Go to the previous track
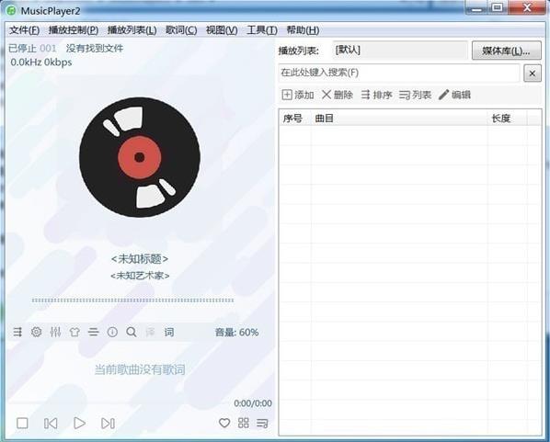This screenshot has height=442, width=550. coord(51,423)
